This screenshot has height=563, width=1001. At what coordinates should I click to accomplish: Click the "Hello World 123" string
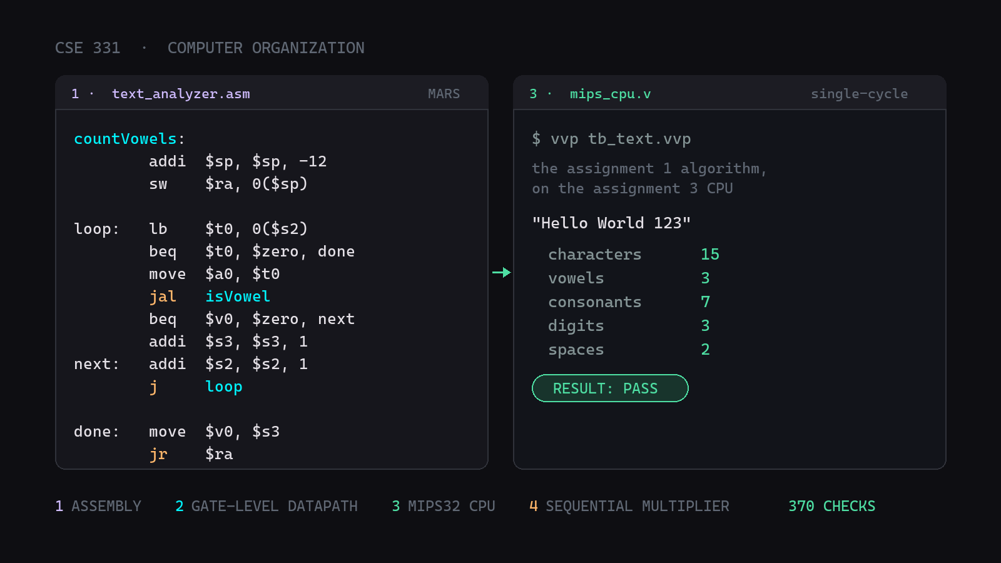pos(611,223)
